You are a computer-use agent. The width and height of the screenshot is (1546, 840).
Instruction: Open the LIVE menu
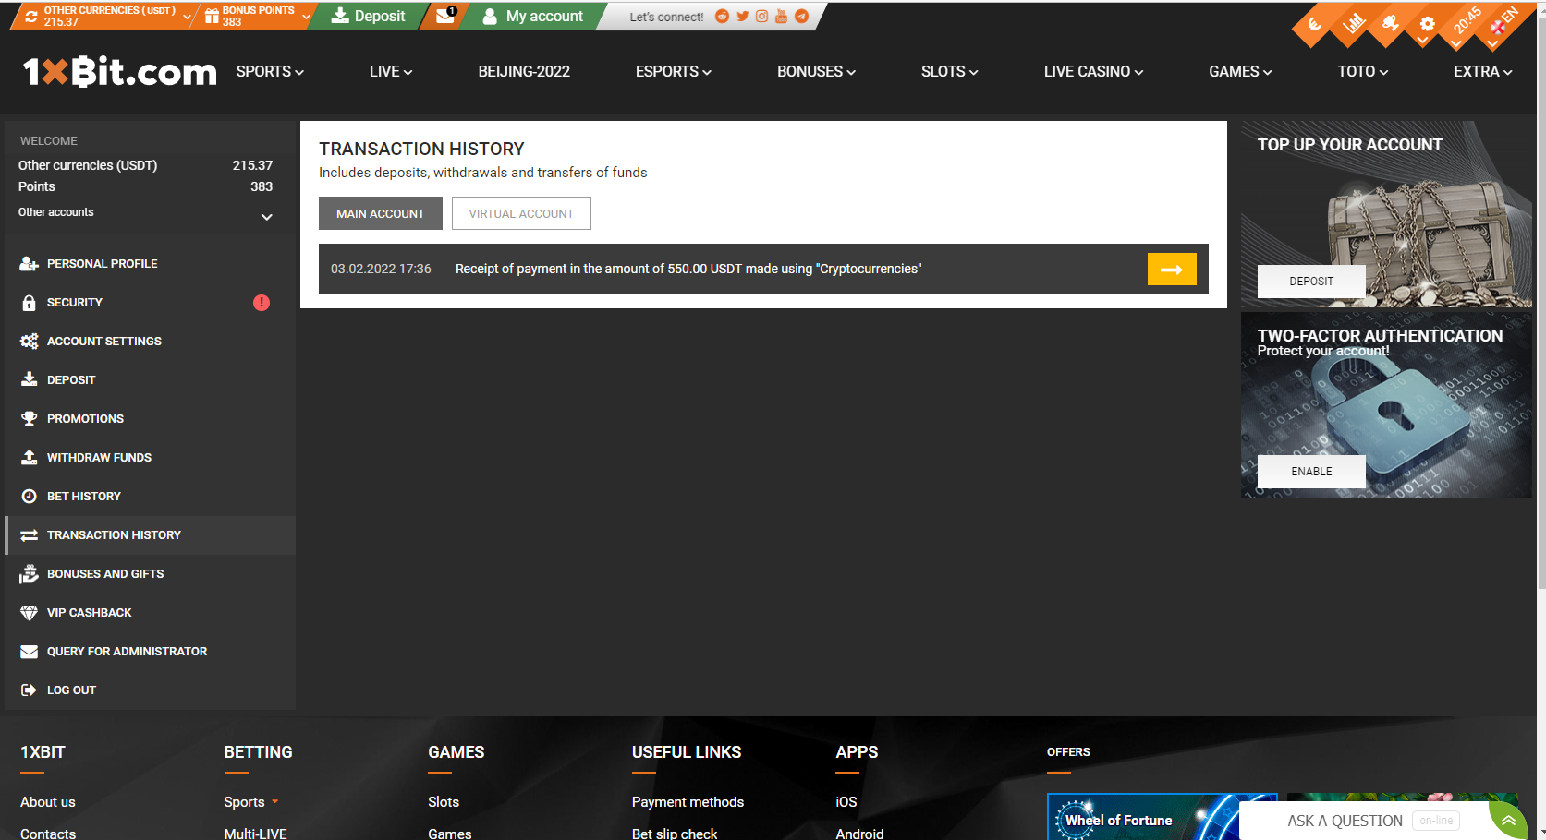(391, 71)
